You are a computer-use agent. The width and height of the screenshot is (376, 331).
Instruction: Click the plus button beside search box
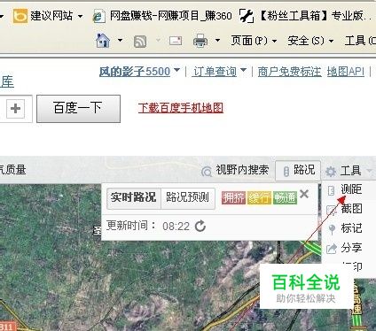(x=15, y=109)
